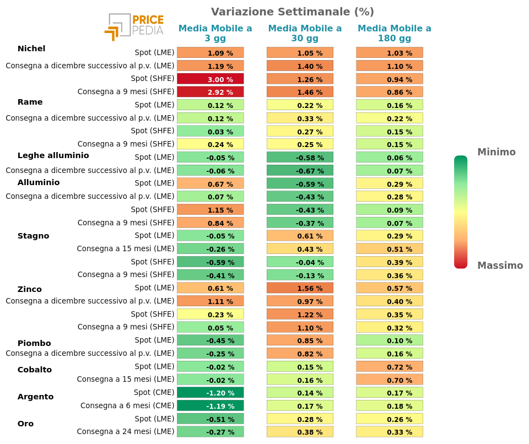
Task: Select the 2.92 % Nichel 9 mesi SHFE cell
Action: (210, 92)
